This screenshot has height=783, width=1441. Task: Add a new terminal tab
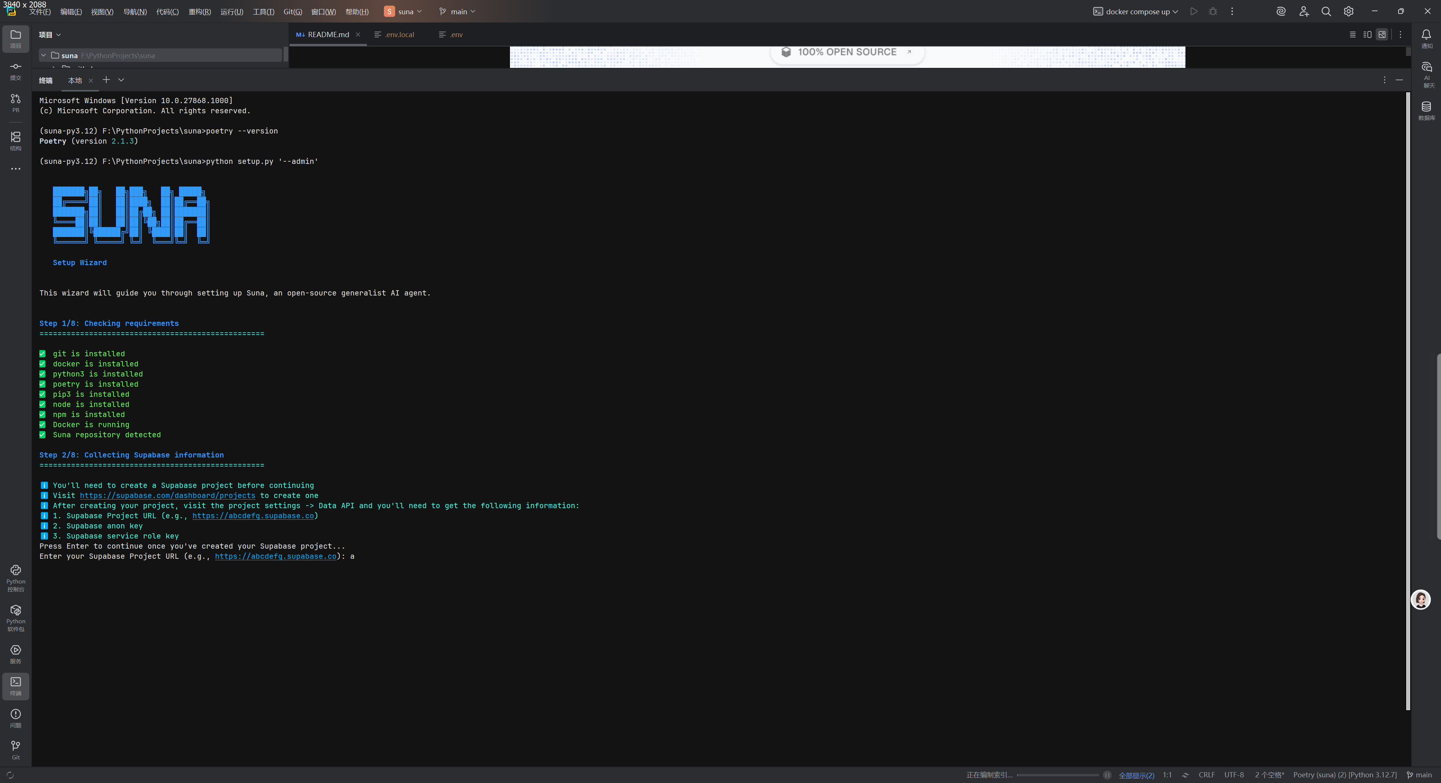tap(106, 80)
